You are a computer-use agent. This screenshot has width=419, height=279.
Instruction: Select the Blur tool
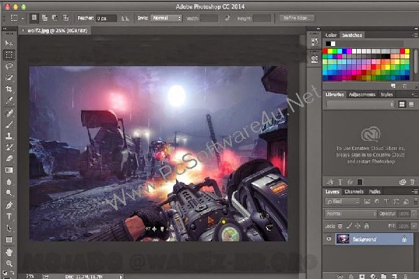click(x=9, y=182)
